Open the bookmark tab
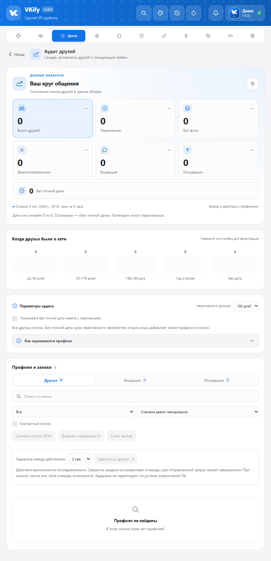This screenshot has width=271, height=561. pyautogui.click(x=119, y=36)
